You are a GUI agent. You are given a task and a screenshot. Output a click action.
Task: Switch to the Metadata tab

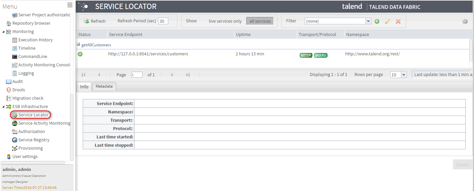coord(104,86)
